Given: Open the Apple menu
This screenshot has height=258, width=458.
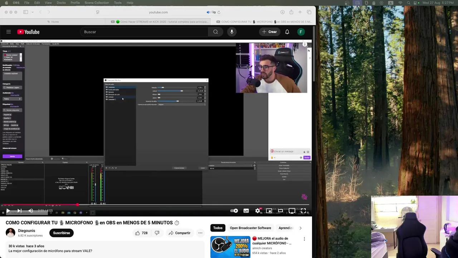Looking at the screenshot, I should [6, 3].
